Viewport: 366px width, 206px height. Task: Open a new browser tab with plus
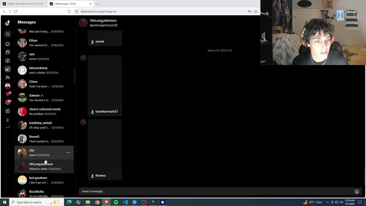(98, 4)
